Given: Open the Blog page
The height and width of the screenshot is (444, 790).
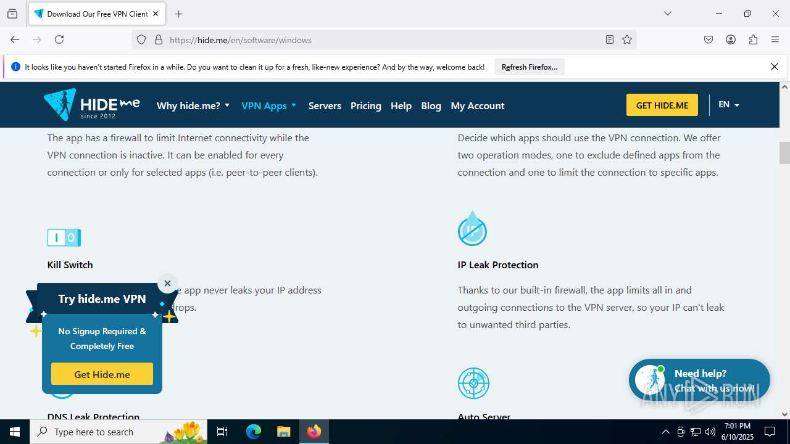Looking at the screenshot, I should point(431,105).
